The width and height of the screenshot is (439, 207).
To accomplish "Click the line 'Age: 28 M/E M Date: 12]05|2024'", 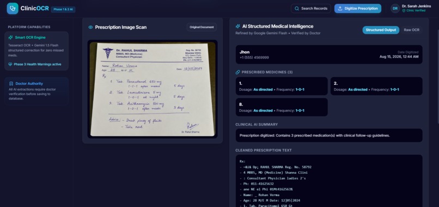I will pos(270,200).
